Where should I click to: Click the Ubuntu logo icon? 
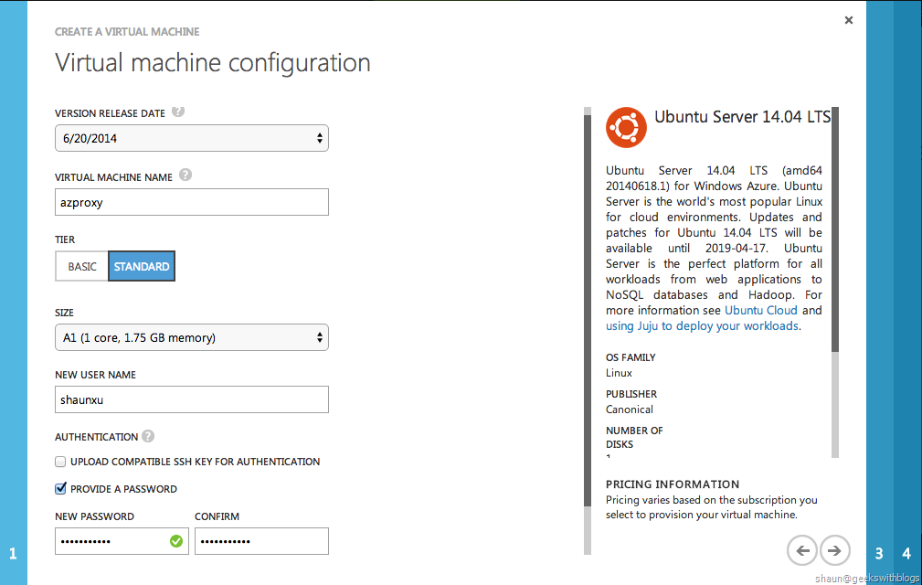(626, 127)
